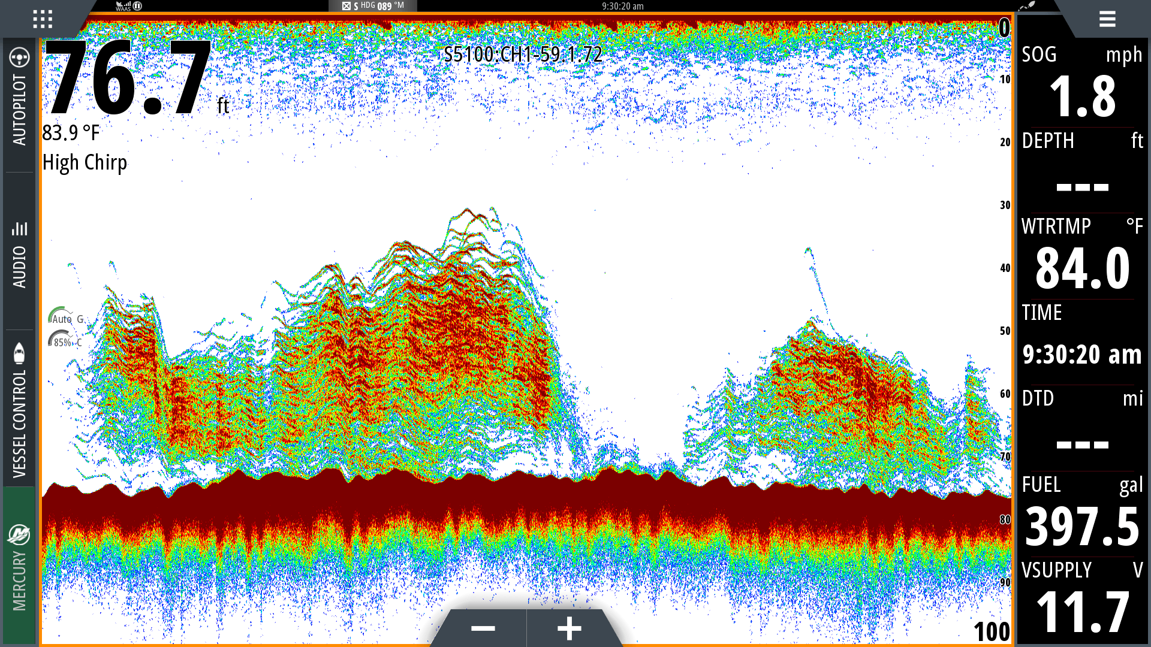
Task: Expand the MERCURY sidebar panel
Action: click(x=19, y=581)
